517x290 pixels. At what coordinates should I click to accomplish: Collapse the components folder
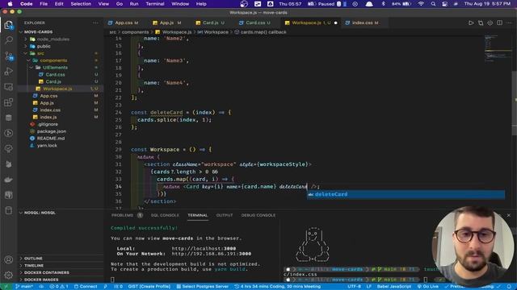tap(53, 60)
